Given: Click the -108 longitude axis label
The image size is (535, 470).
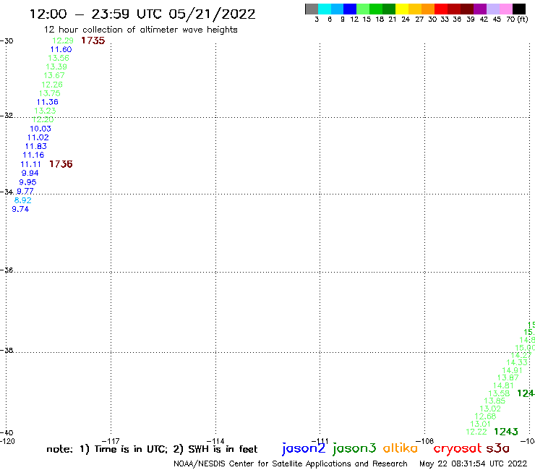Looking at the screenshot, I should pos(425,441).
